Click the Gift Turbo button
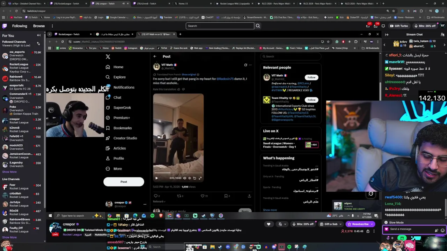The image size is (447, 251). [x=399, y=26]
